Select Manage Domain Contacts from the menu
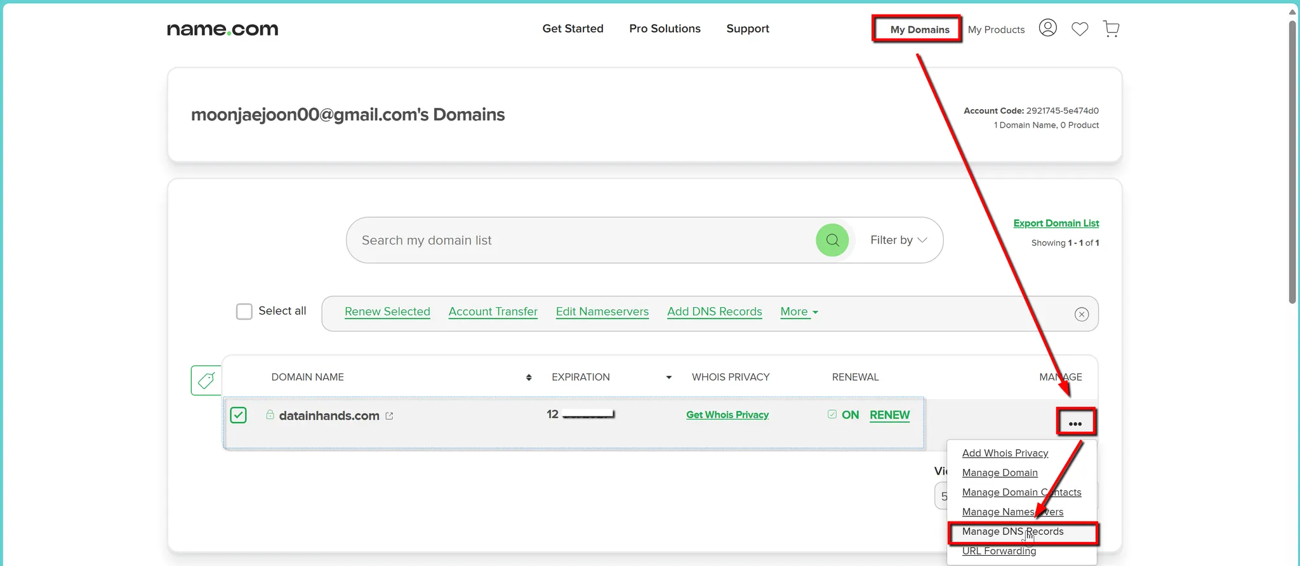This screenshot has width=1300, height=566. (1021, 492)
